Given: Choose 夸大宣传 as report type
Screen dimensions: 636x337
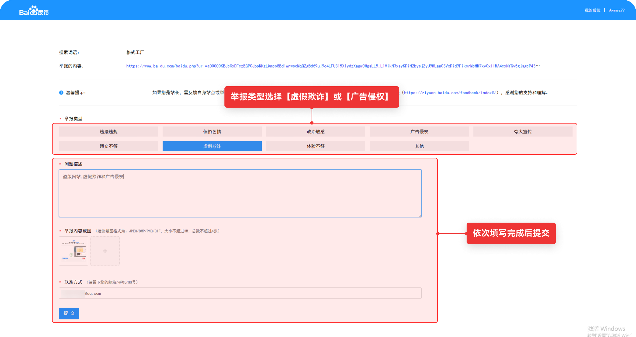Looking at the screenshot, I should point(523,131).
